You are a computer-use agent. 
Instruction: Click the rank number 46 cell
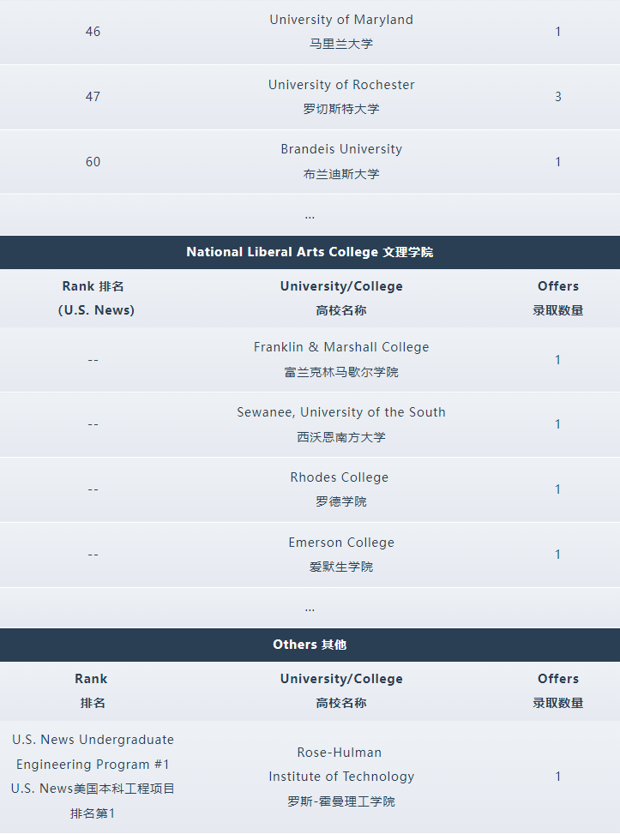(x=93, y=32)
